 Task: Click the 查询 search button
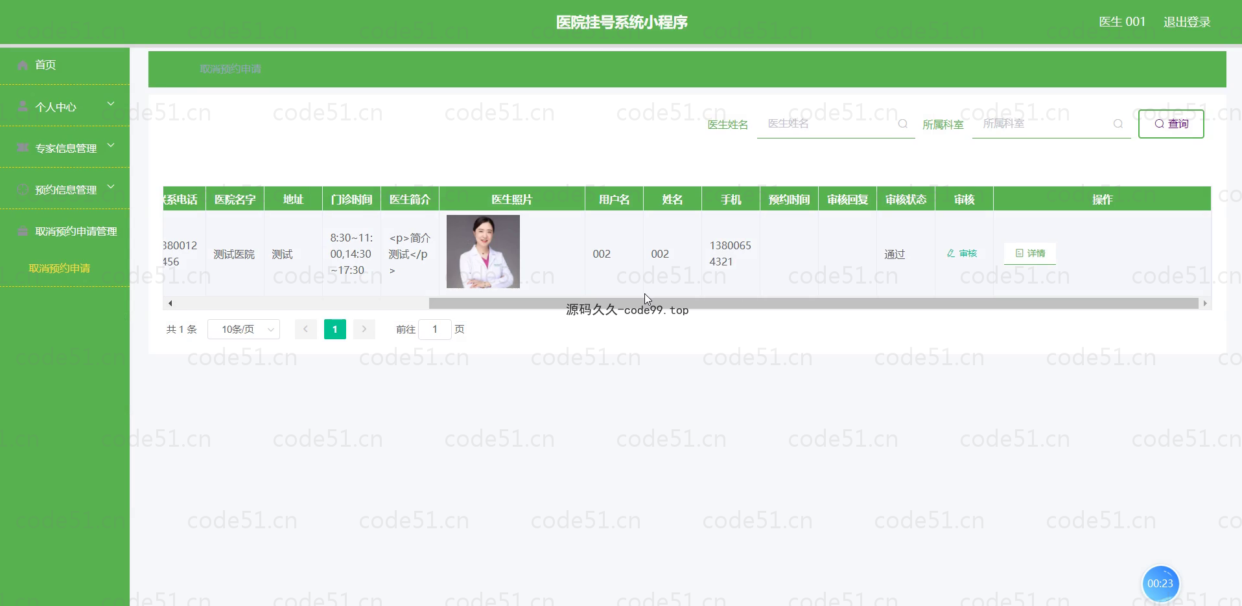1171,124
